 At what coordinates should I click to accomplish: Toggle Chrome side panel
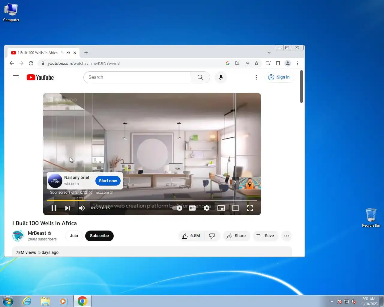point(278,63)
